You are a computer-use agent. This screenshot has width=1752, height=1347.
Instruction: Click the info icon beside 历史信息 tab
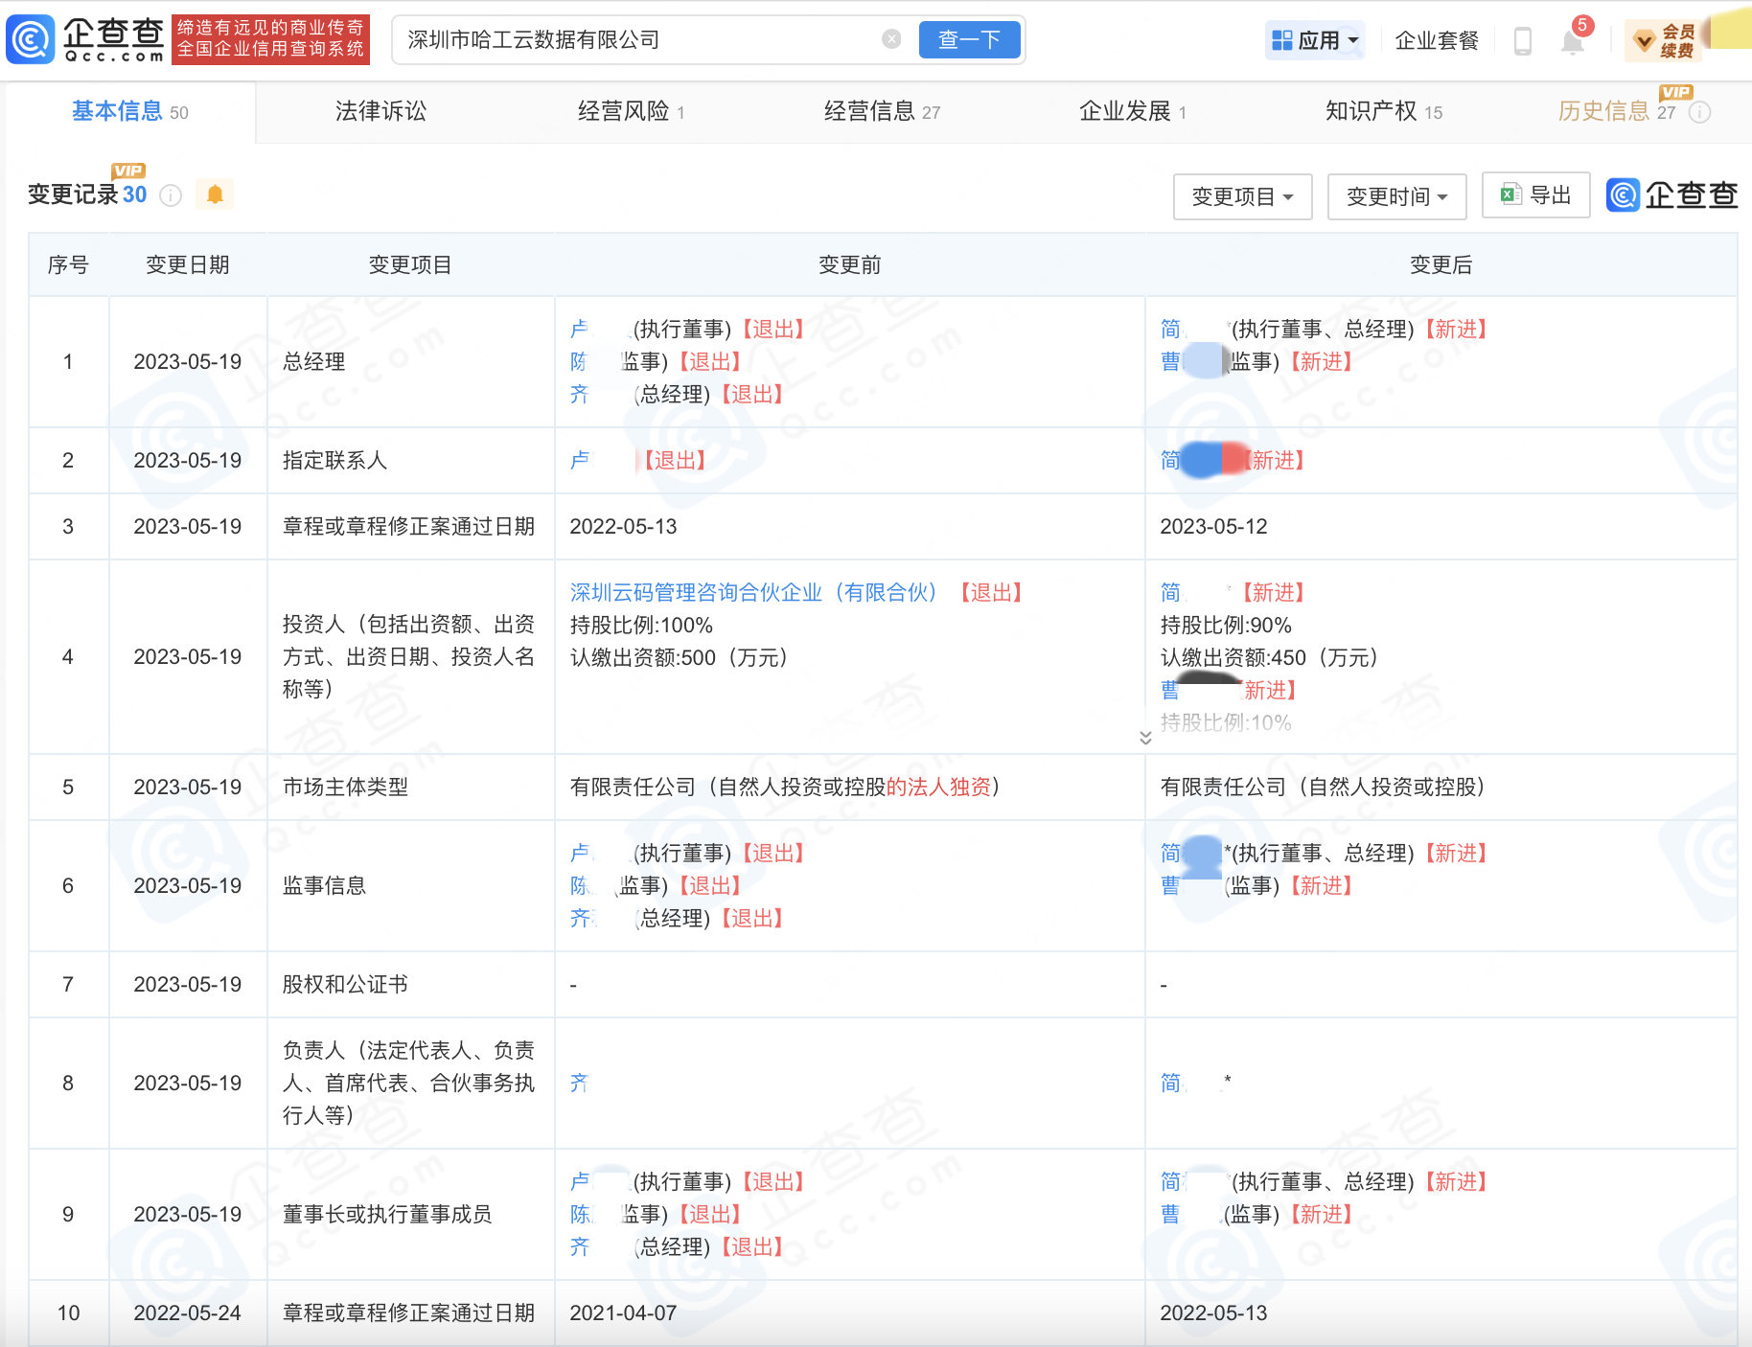point(1699,112)
